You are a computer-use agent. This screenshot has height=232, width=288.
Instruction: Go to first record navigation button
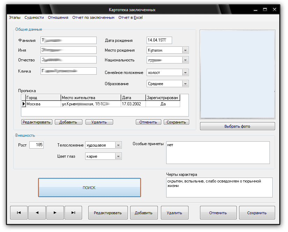point(19,212)
